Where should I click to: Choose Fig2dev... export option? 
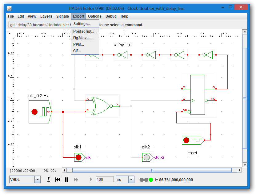click(85, 38)
